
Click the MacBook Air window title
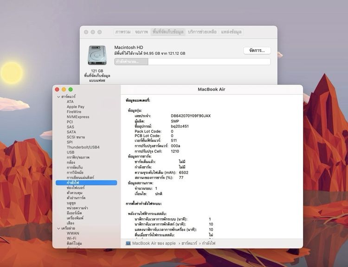pyautogui.click(x=212, y=89)
